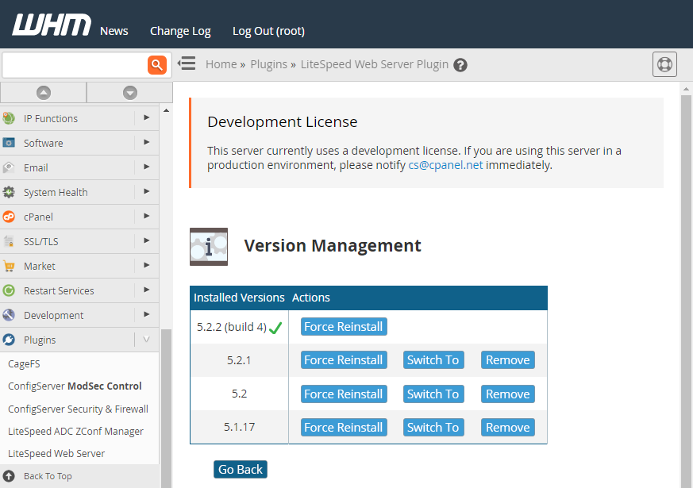Switch To version 5.2
693x488 pixels.
[433, 394]
